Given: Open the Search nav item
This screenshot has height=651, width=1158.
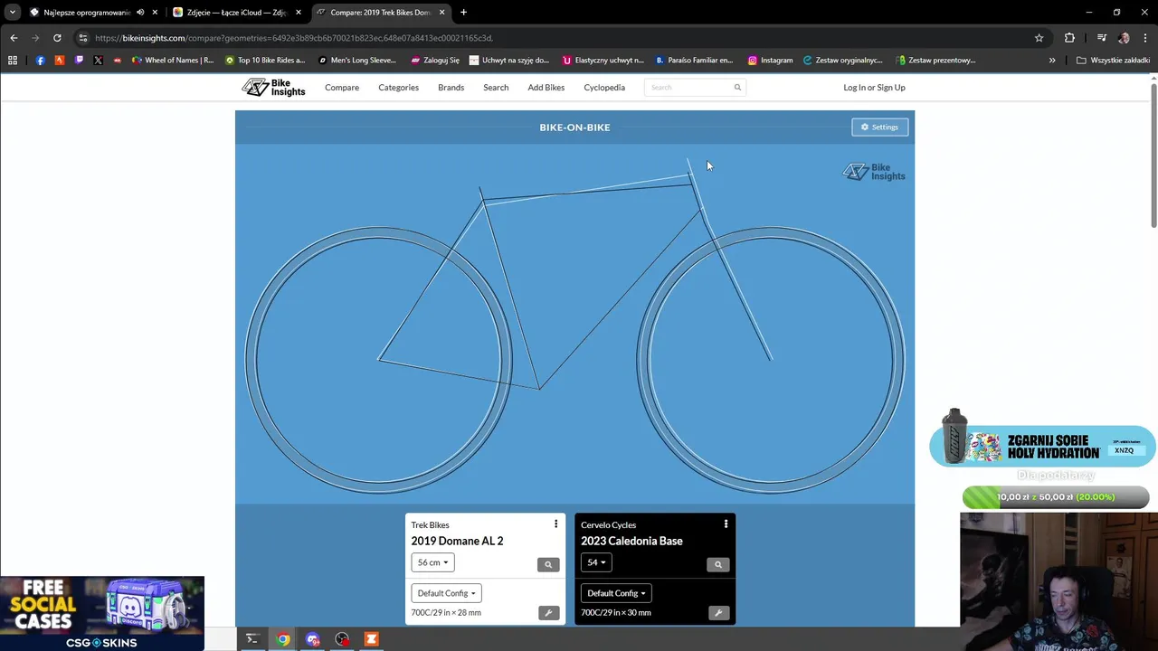Looking at the screenshot, I should [496, 88].
